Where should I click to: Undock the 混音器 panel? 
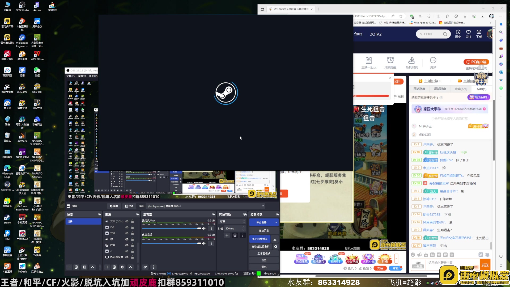click(x=213, y=214)
